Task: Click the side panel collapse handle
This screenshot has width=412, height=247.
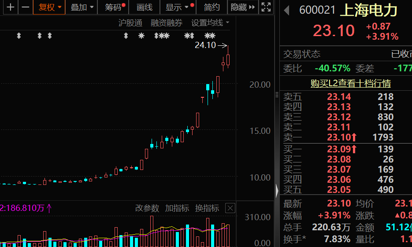Action: click(277, 191)
